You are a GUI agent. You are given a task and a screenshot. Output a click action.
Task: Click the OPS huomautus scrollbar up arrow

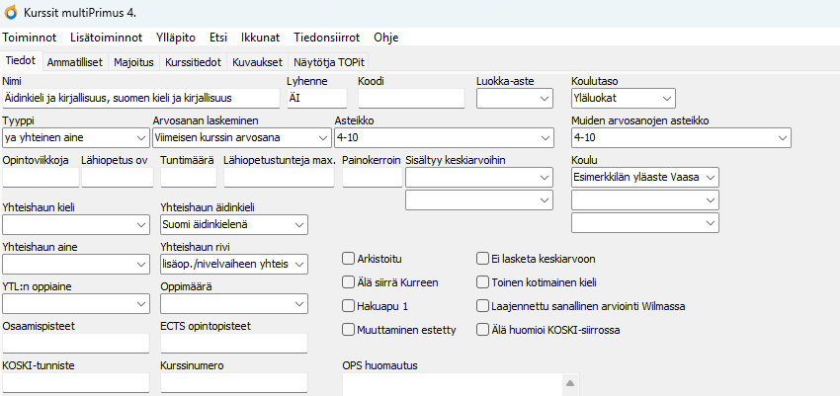click(568, 383)
